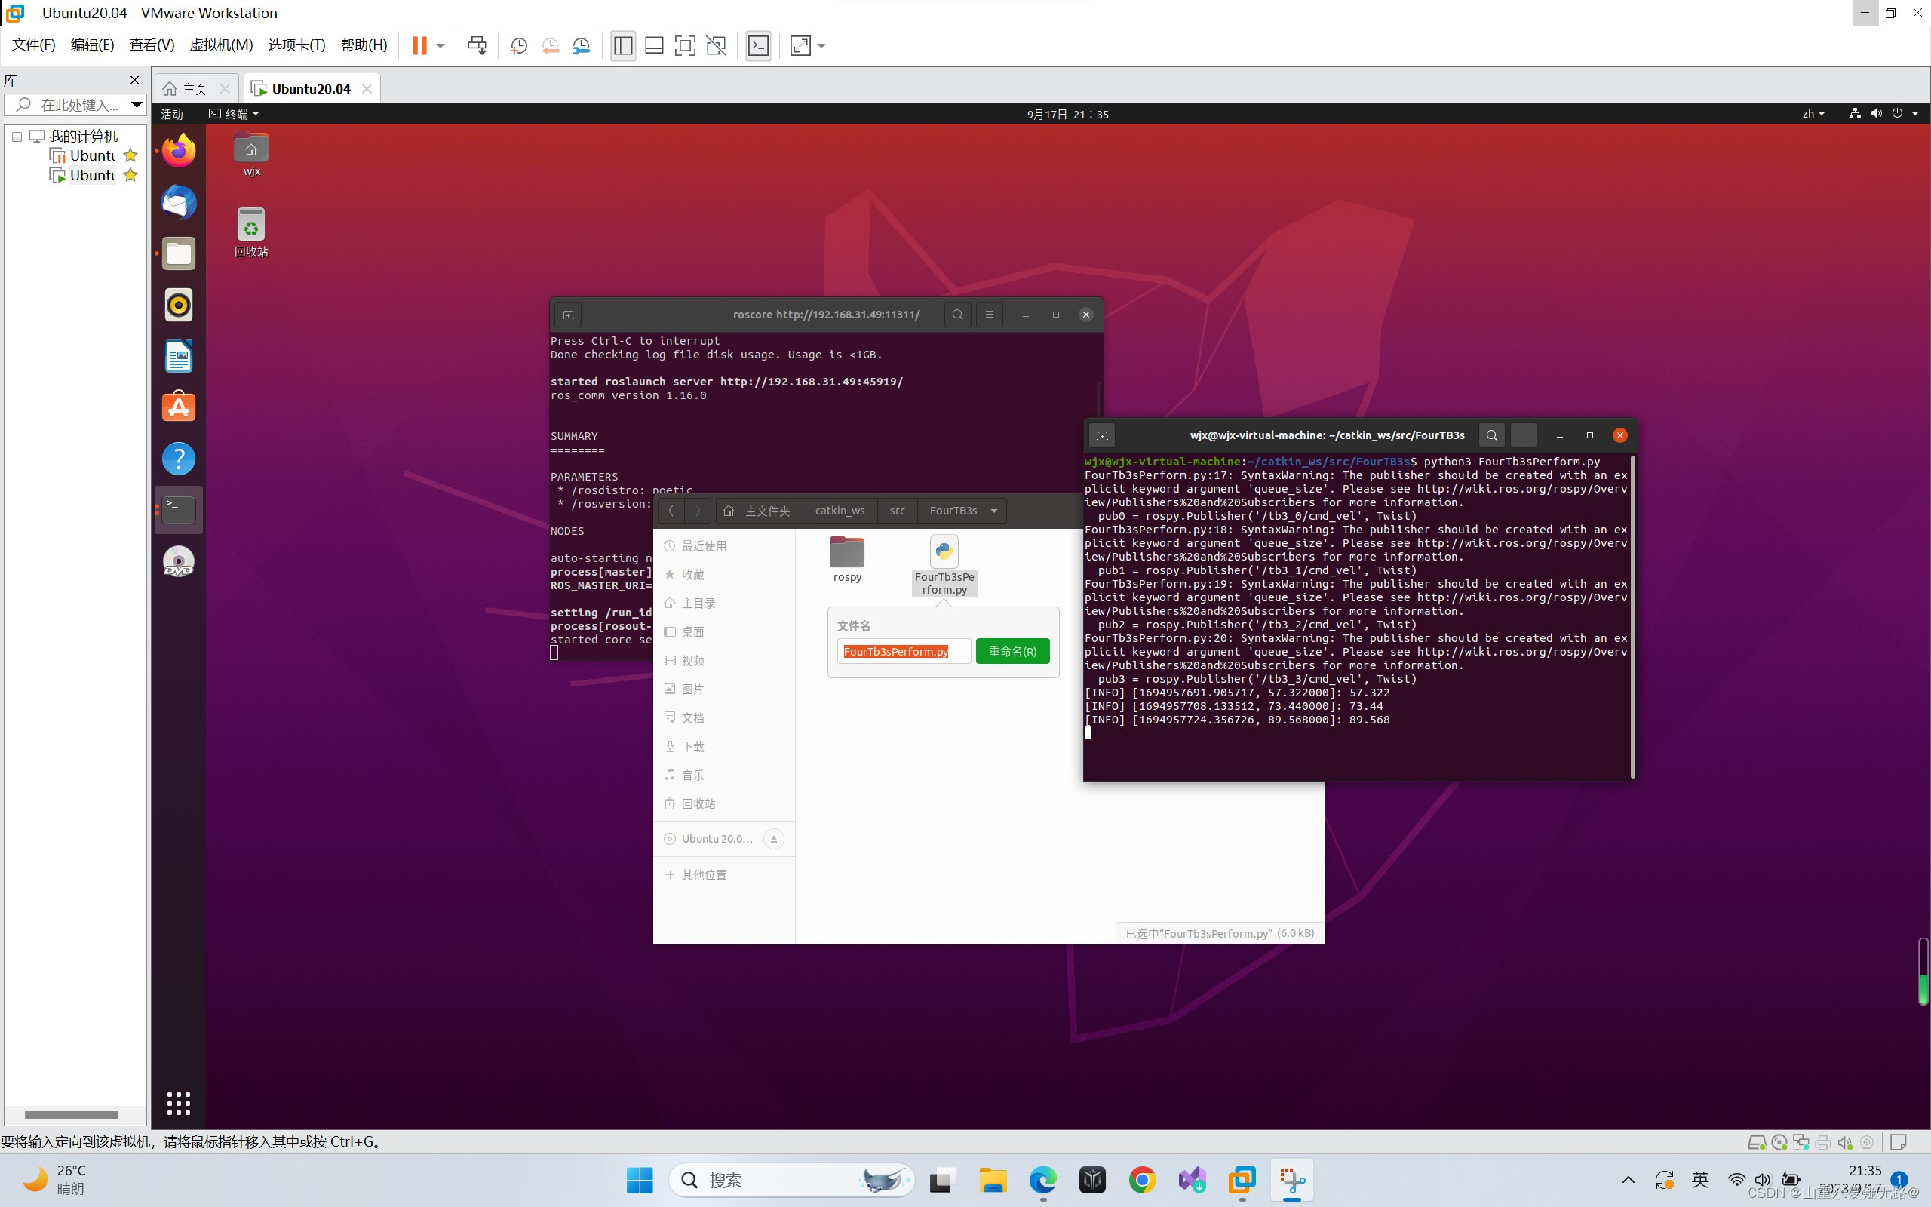Open the 帮助(H) menu
The width and height of the screenshot is (1931, 1207).
364,45
